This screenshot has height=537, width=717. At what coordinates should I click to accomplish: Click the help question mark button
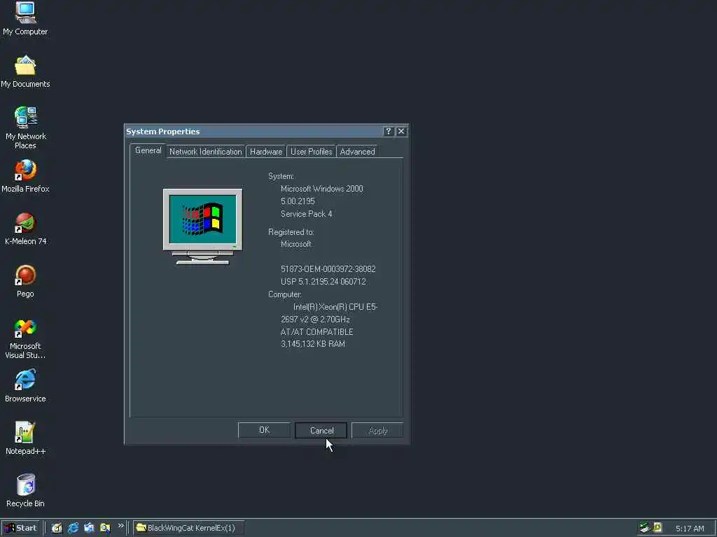pyautogui.click(x=388, y=131)
